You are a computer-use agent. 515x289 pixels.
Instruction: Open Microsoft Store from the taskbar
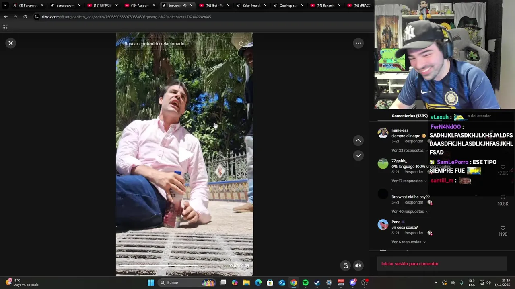pyautogui.click(x=270, y=283)
